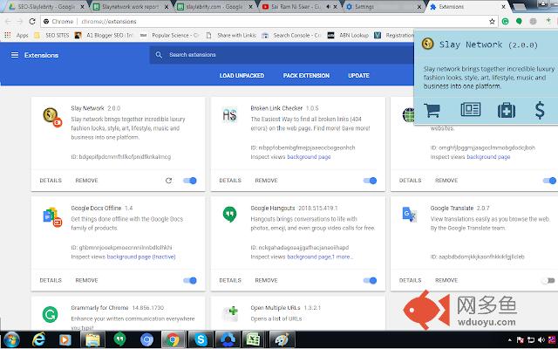The image size is (558, 349).
Task: Click the Slay Network ID text
Action: click(x=120, y=157)
